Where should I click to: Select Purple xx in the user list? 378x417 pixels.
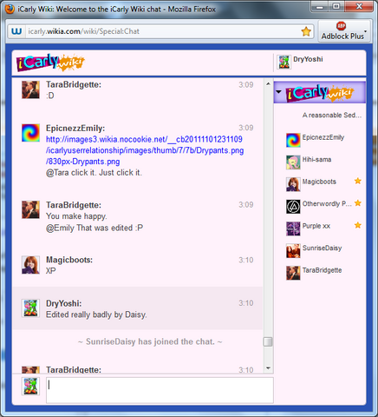click(316, 226)
